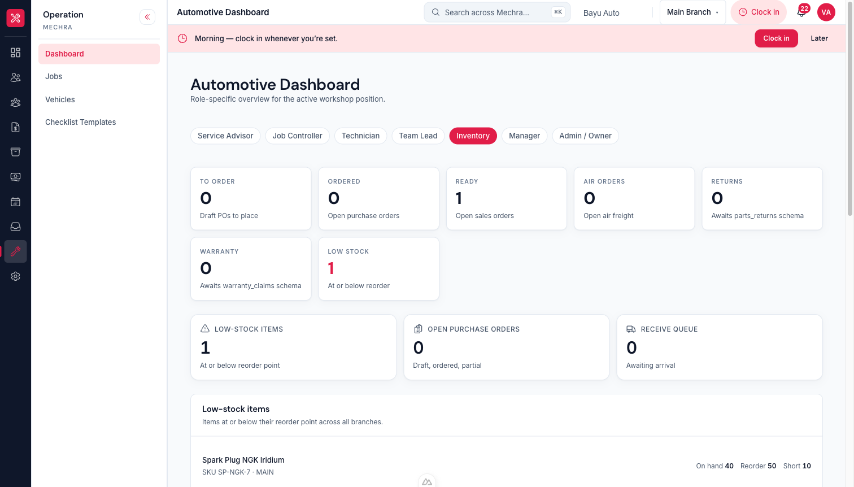This screenshot has width=854, height=487.
Task: Click the header Clock in pill button
Action: pos(759,12)
